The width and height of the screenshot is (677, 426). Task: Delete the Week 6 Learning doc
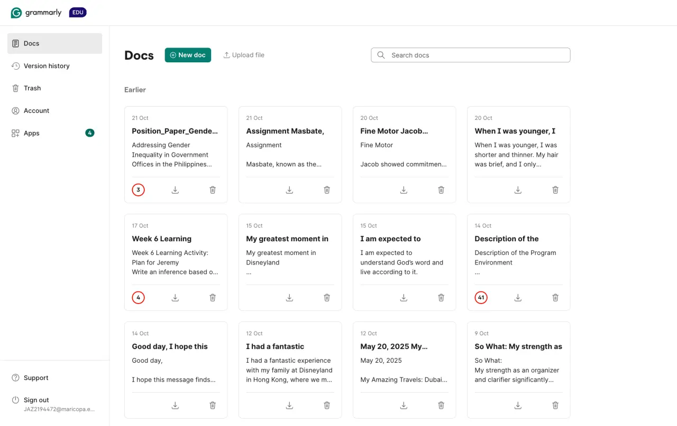tap(213, 298)
